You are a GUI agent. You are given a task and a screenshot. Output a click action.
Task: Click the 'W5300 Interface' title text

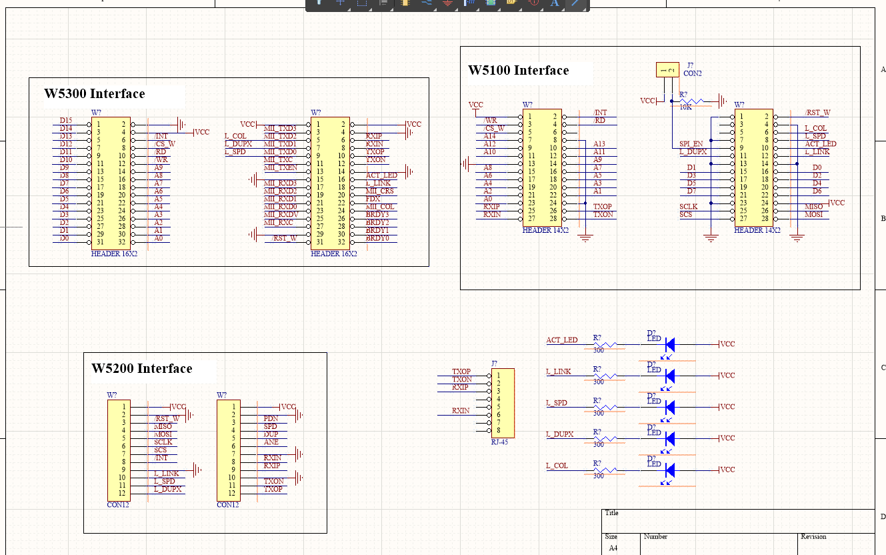pyautogui.click(x=95, y=93)
